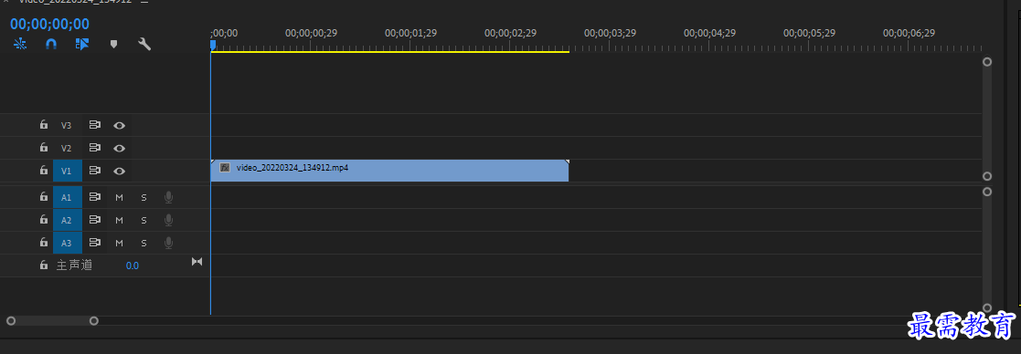Select the V1 track target button
This screenshot has width=1021, height=354.
pyautogui.click(x=67, y=171)
